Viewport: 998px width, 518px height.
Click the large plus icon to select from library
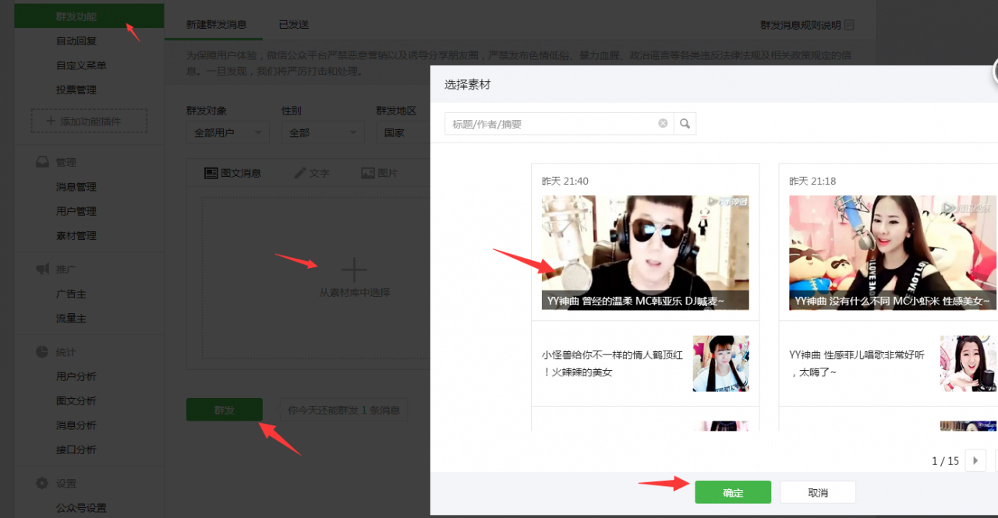(x=354, y=270)
